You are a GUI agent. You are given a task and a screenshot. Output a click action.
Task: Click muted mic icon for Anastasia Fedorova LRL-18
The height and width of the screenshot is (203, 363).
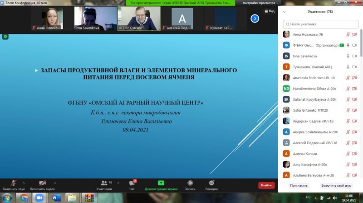click(348, 78)
